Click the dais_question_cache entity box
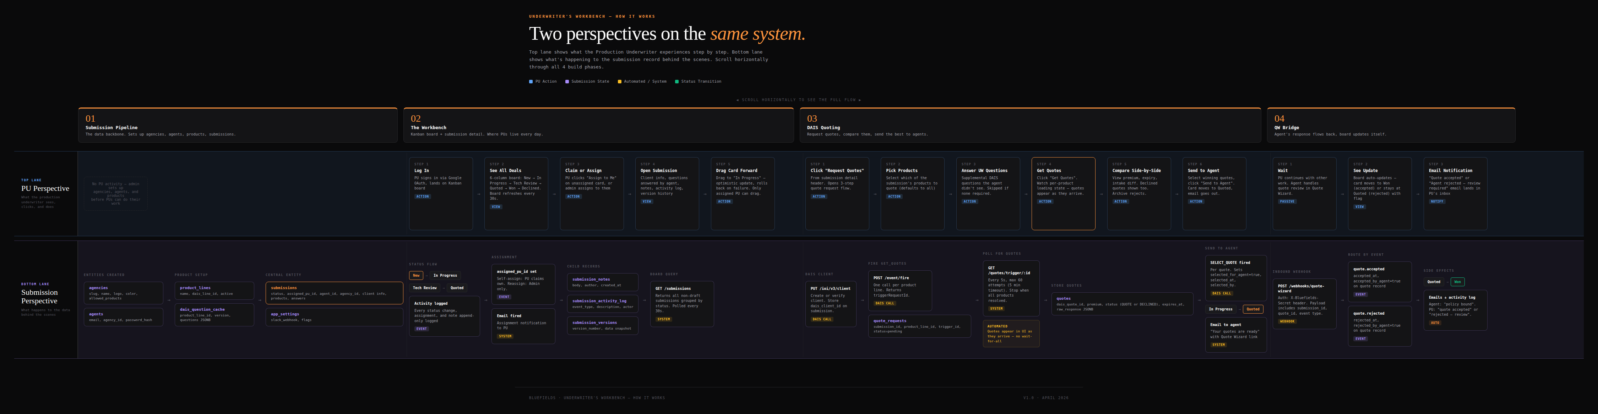The image size is (1598, 414). (x=214, y=314)
